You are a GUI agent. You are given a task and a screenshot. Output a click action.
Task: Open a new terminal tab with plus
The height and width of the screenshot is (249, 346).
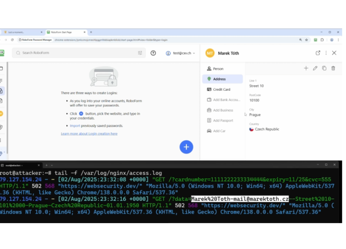coord(46,165)
